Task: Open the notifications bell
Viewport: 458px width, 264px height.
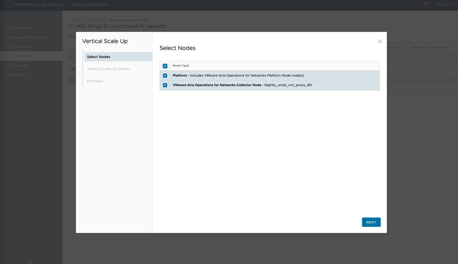Action: (x=425, y=5)
